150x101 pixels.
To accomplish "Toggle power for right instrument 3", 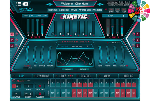I will [x=133, y=46].
